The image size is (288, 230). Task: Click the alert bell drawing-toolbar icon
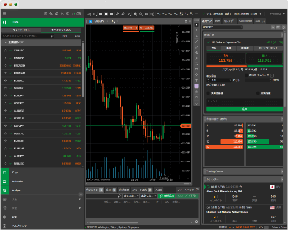click(x=196, y=103)
